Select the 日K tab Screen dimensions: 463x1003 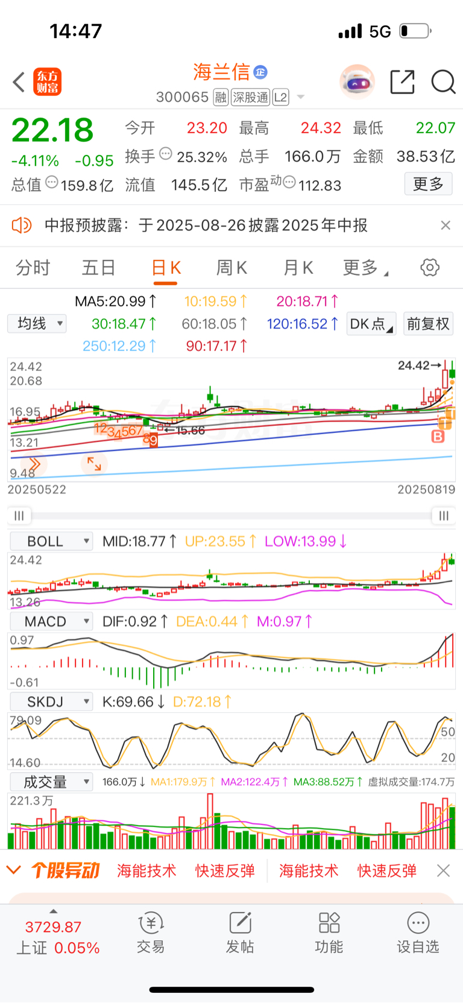[x=166, y=268]
